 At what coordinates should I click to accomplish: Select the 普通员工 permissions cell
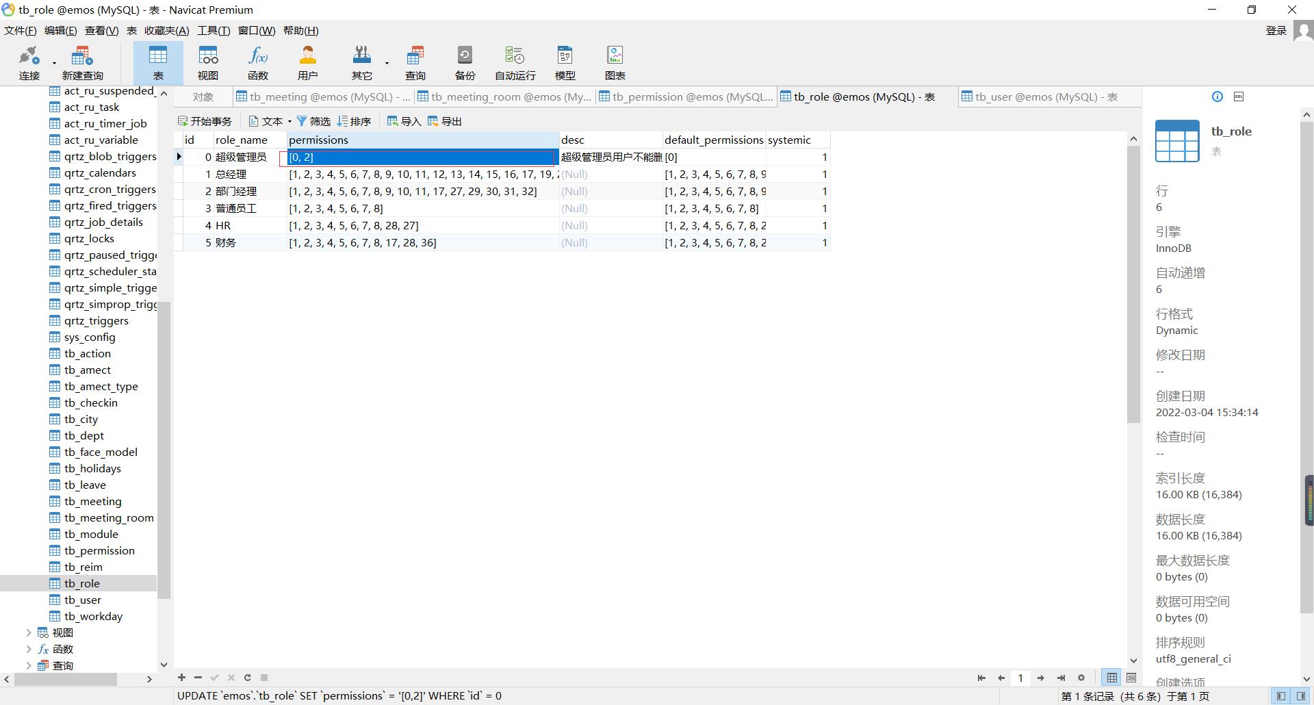coord(423,208)
